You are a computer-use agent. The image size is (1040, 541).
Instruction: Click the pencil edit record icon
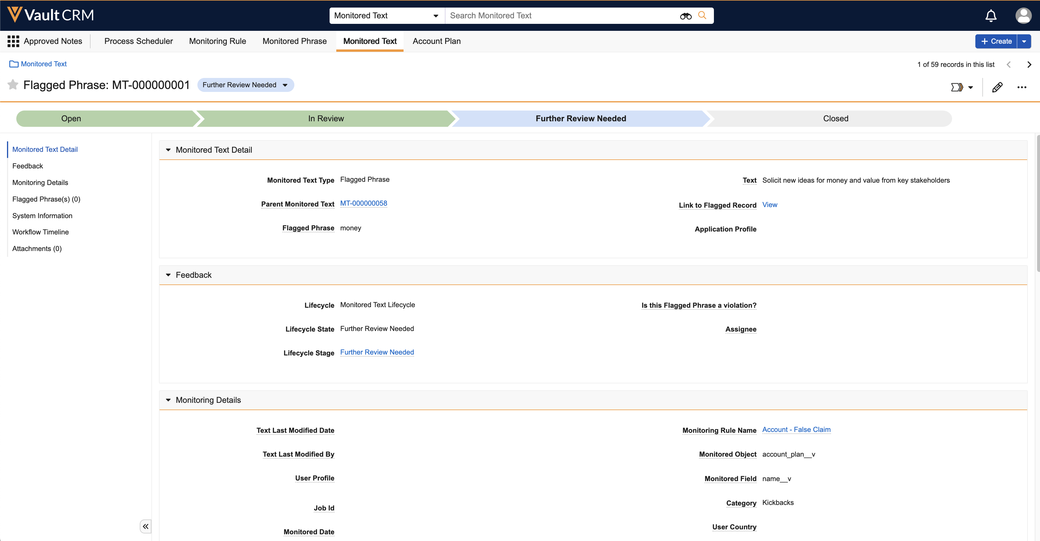(x=997, y=87)
